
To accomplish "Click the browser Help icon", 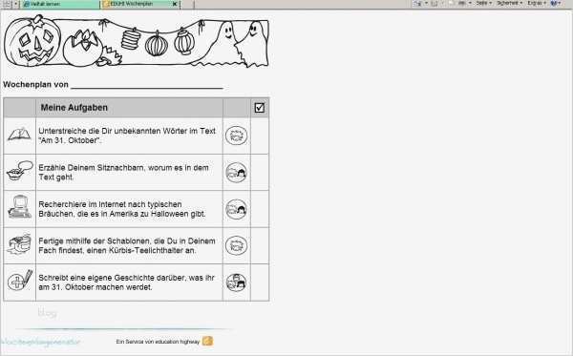I will tap(554, 3).
